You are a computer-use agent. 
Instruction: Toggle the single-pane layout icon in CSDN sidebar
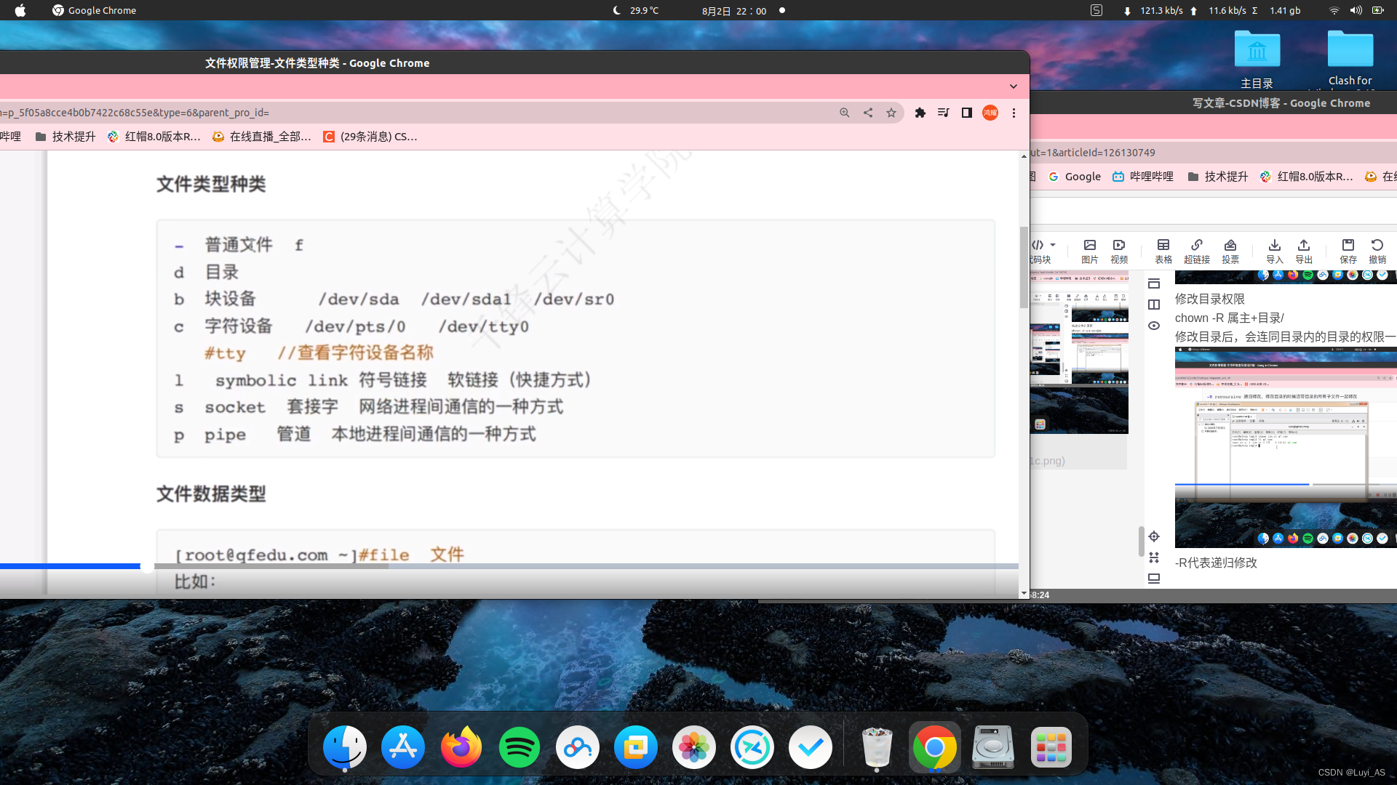pos(1154,283)
